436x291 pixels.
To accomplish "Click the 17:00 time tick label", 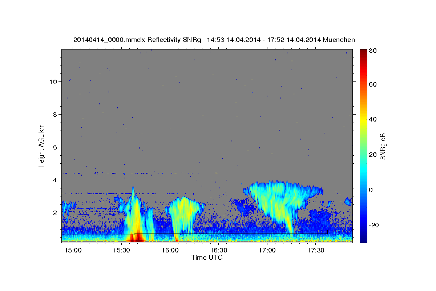I will click(267, 251).
